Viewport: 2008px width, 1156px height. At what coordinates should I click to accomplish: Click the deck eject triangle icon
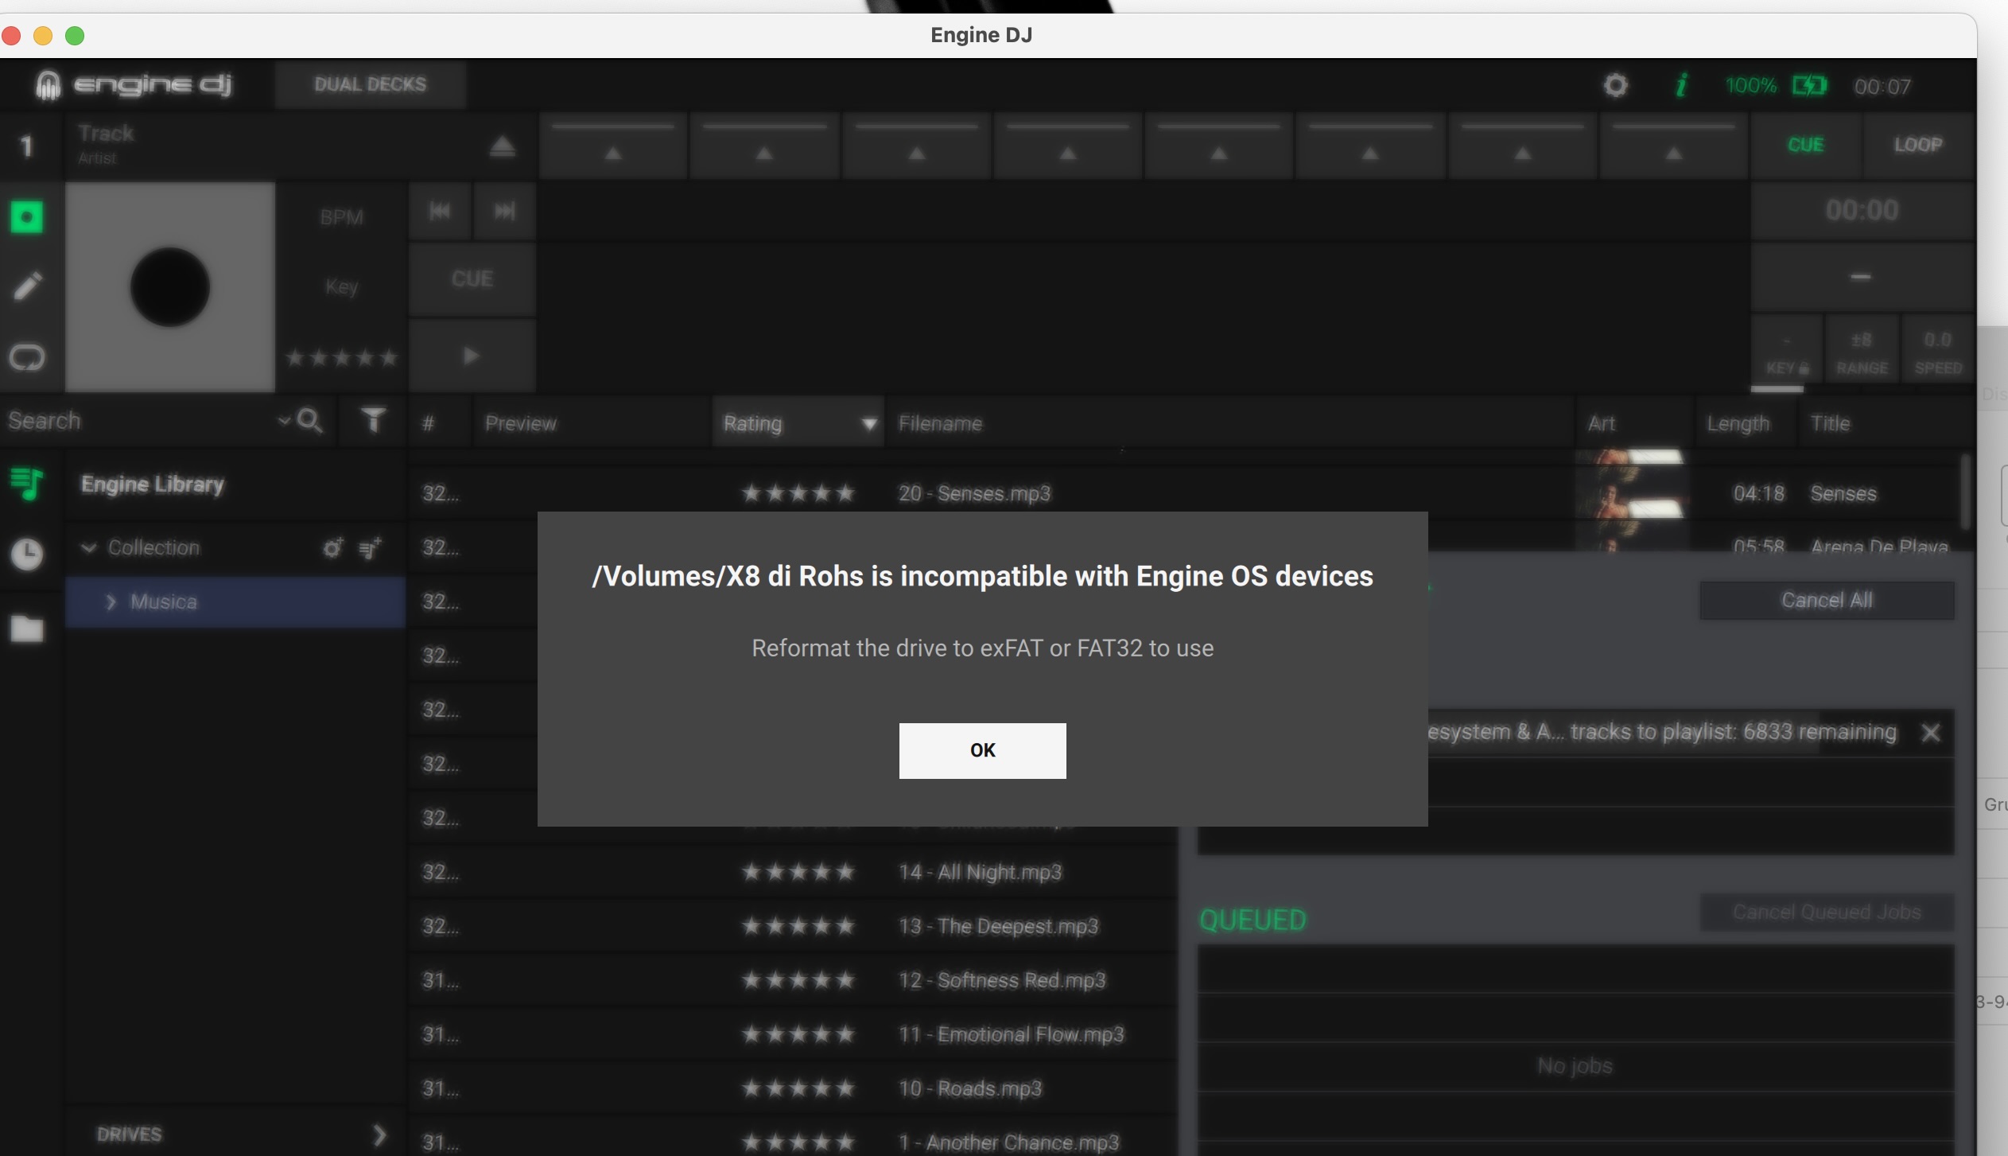pyautogui.click(x=502, y=146)
